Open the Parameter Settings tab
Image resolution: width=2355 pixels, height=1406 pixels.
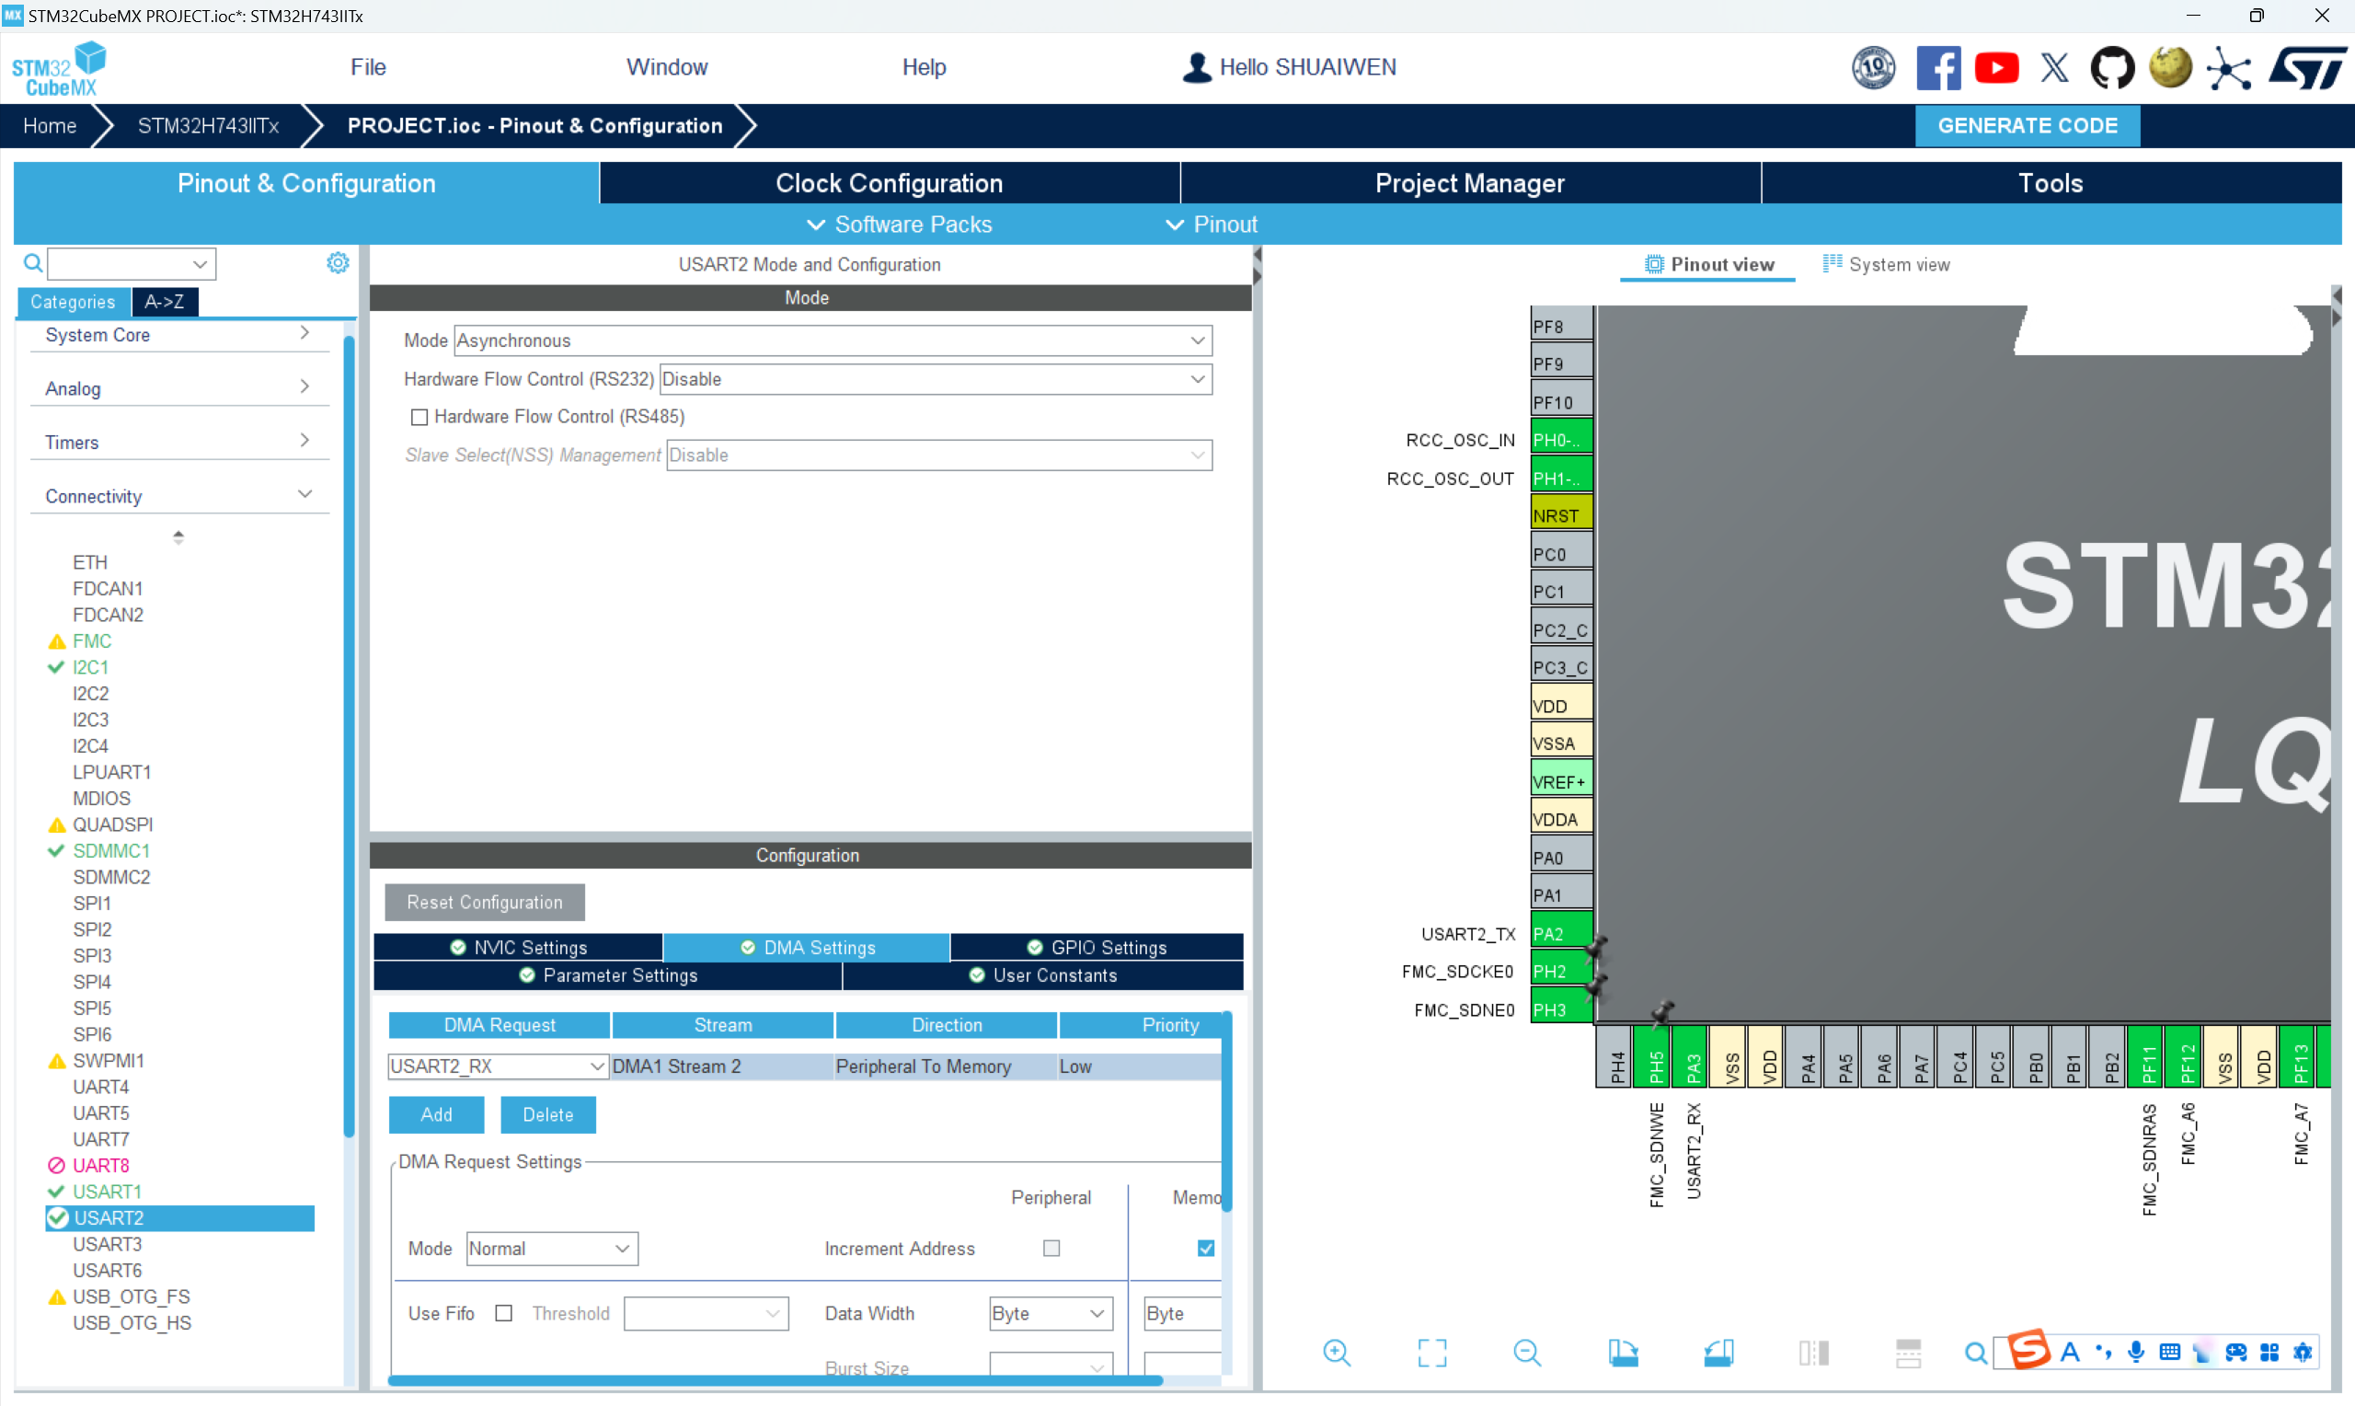click(607, 975)
